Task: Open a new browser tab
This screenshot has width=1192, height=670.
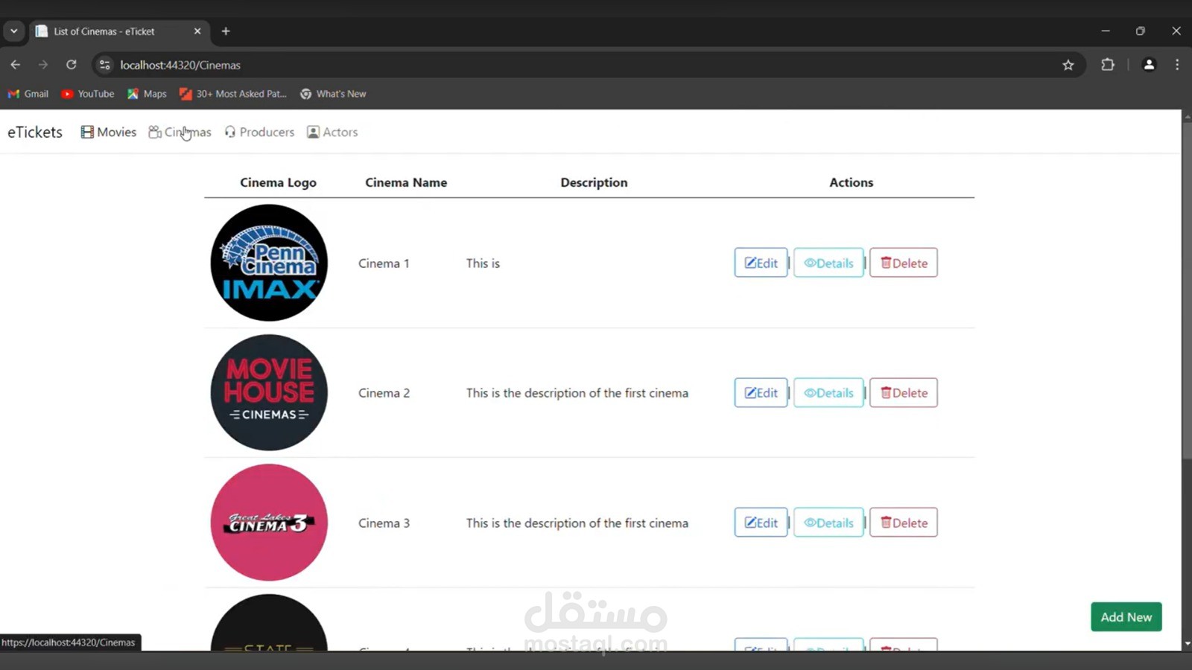Action: click(x=226, y=31)
